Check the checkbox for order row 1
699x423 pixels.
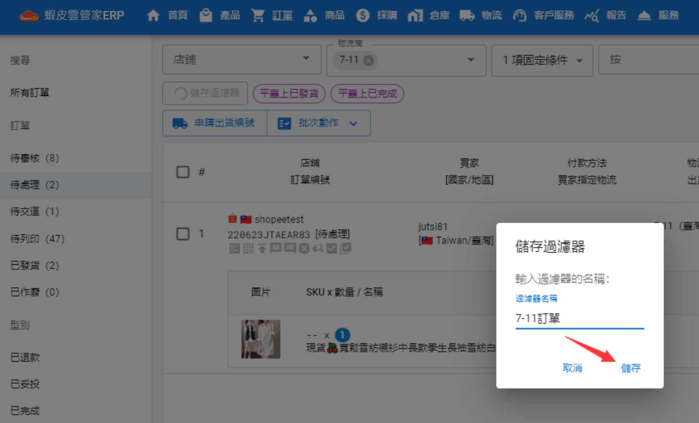point(183,234)
